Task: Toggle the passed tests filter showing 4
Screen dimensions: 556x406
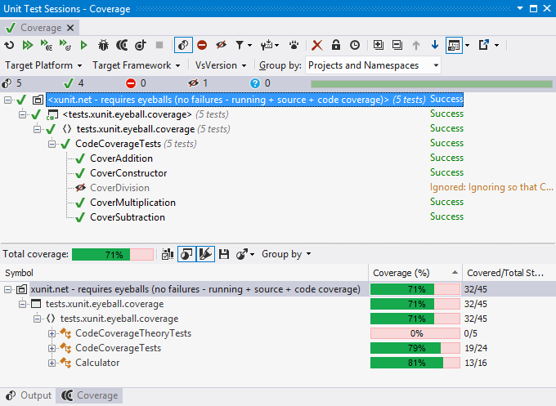Action: click(73, 83)
